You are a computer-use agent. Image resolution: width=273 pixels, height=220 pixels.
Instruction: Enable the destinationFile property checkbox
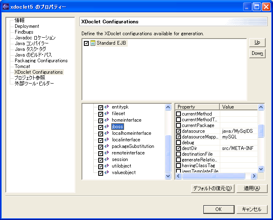pyautogui.click(x=178, y=154)
